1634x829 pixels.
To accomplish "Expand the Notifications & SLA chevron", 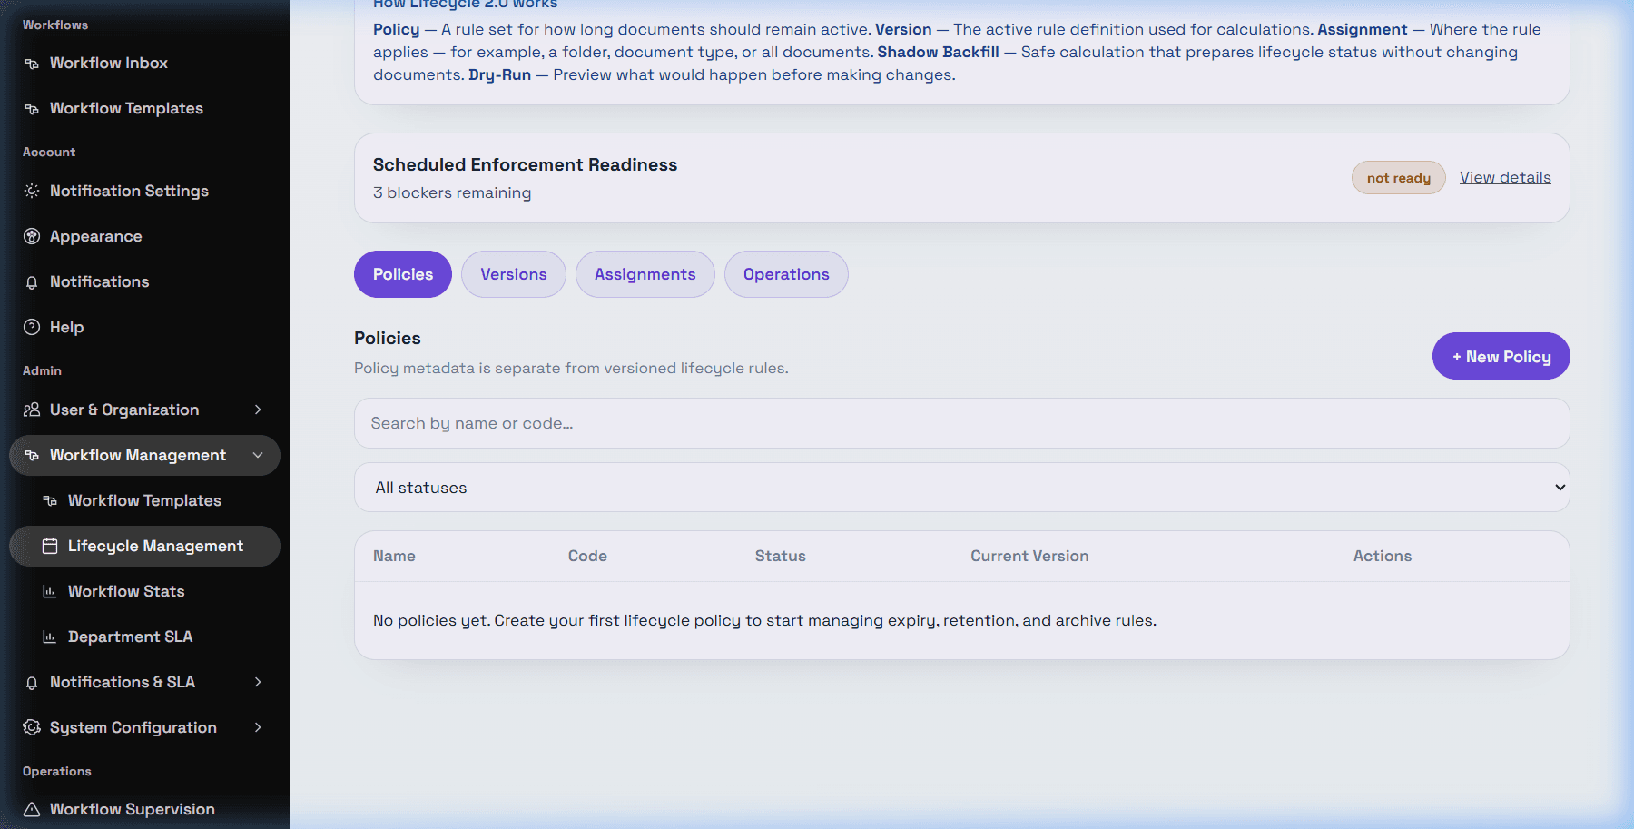I will point(258,682).
